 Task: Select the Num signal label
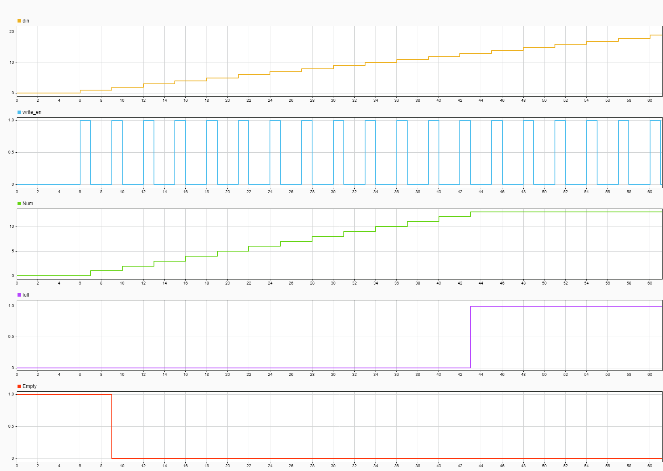28,204
